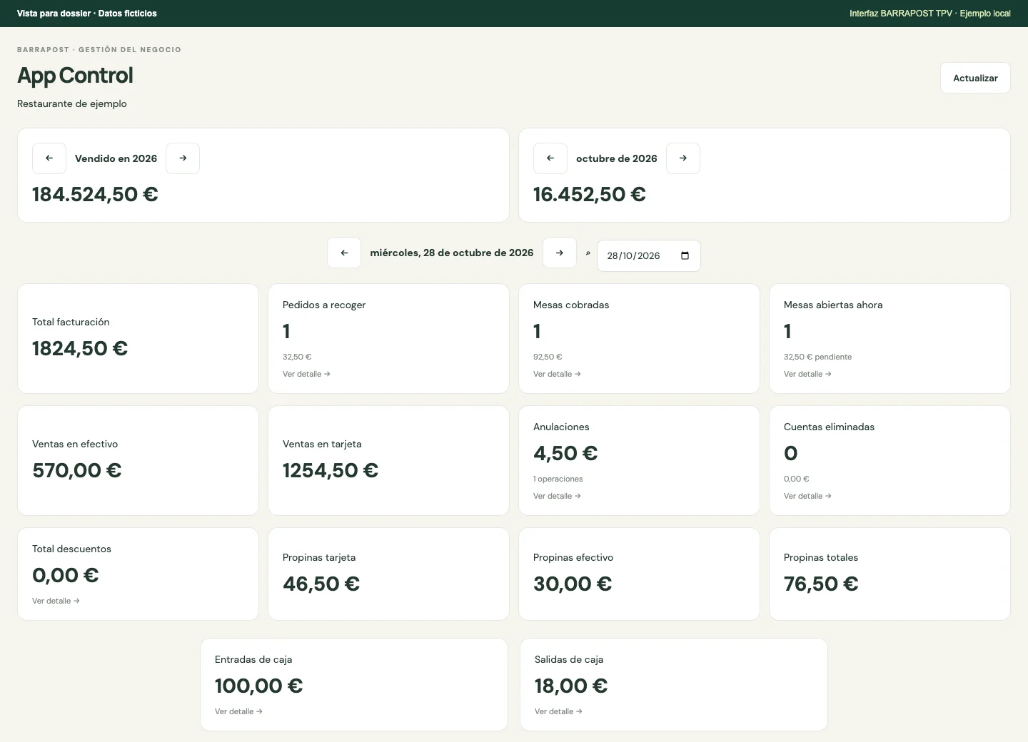Click the Actualizar button
The width and height of the screenshot is (1028, 742).
click(975, 78)
